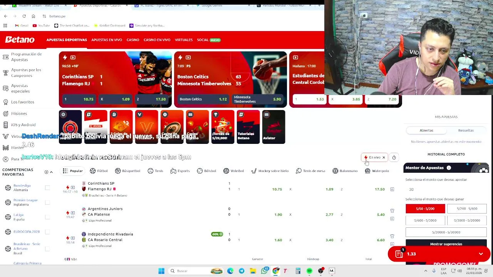Switch to Resueltas bets tab
493x277 pixels.
pyautogui.click(x=466, y=130)
